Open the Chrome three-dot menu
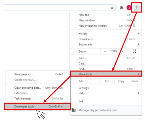This screenshot has height=120, width=145. (137, 8)
